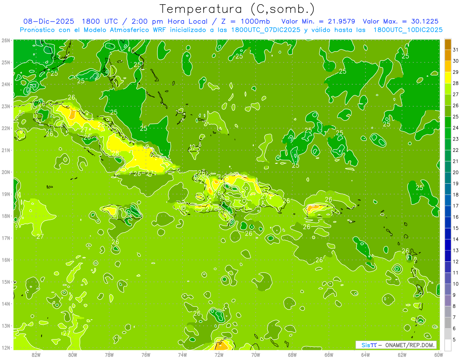
Task: Click the color bar label 24
Action: pyautogui.click(x=455, y=128)
